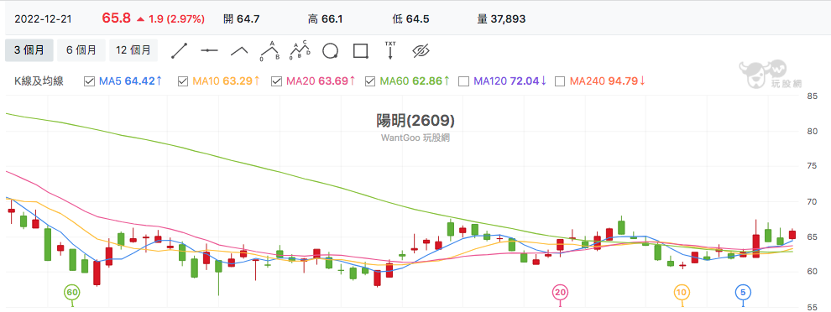Viewport: 831px width, 312px height.
Task: Switch to the 12 個月 range
Action: tap(133, 50)
